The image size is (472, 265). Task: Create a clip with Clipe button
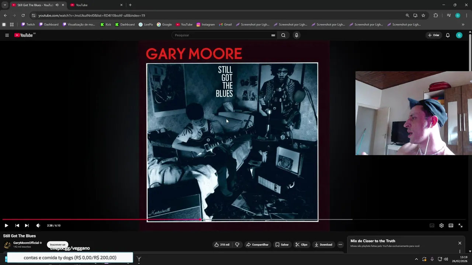point(301,245)
